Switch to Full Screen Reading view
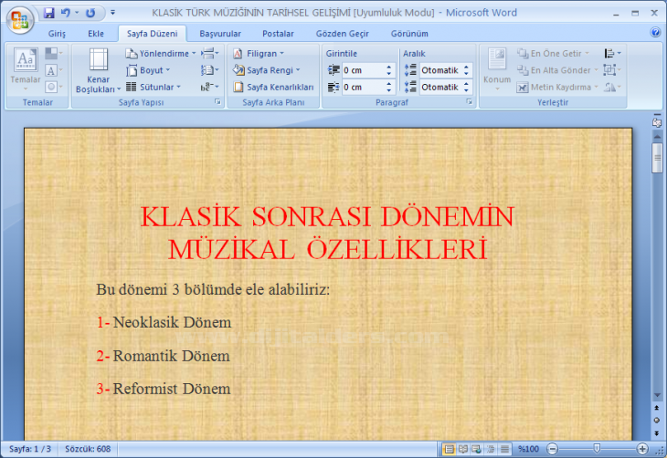 [463, 449]
